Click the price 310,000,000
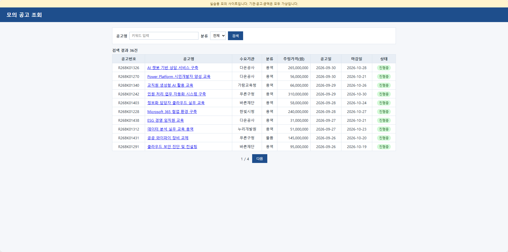This screenshot has width=508, height=252. coord(298,94)
